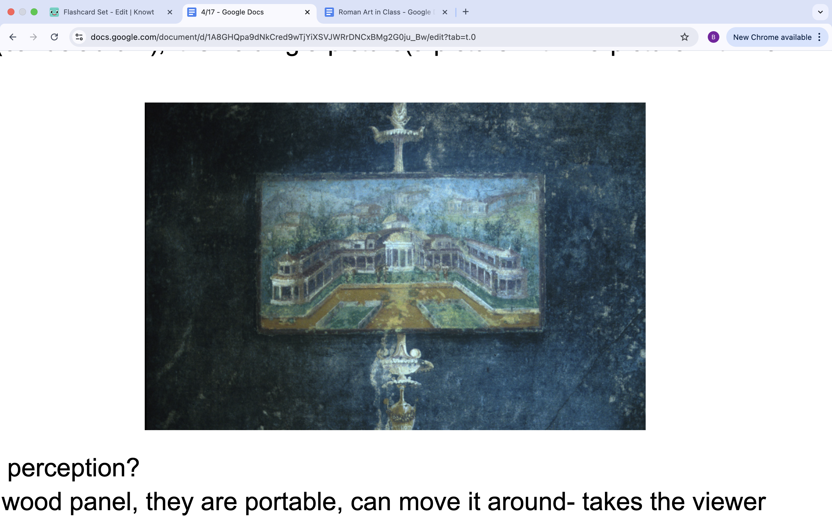The image size is (832, 520).
Task: Select the 4/17 Google Docs tab
Action: [x=249, y=12]
